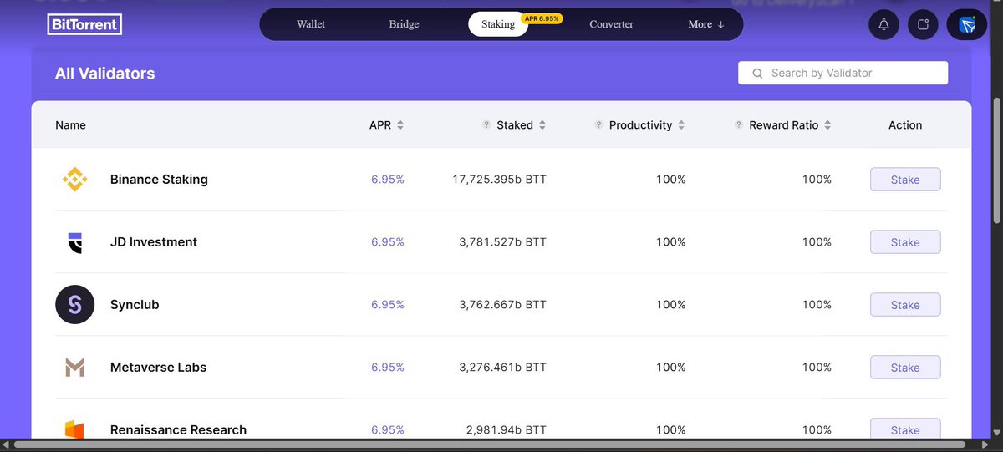Click the Metaverse Labs logo
This screenshot has width=1003, height=452.
click(x=75, y=368)
